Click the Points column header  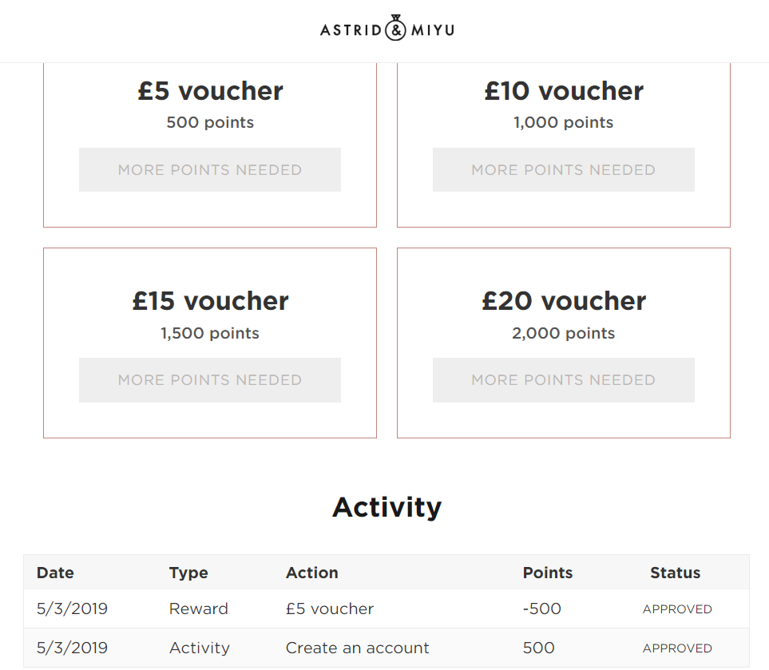point(547,573)
